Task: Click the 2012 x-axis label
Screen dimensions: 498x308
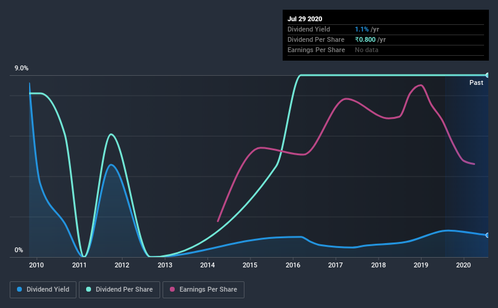Action: (122, 265)
